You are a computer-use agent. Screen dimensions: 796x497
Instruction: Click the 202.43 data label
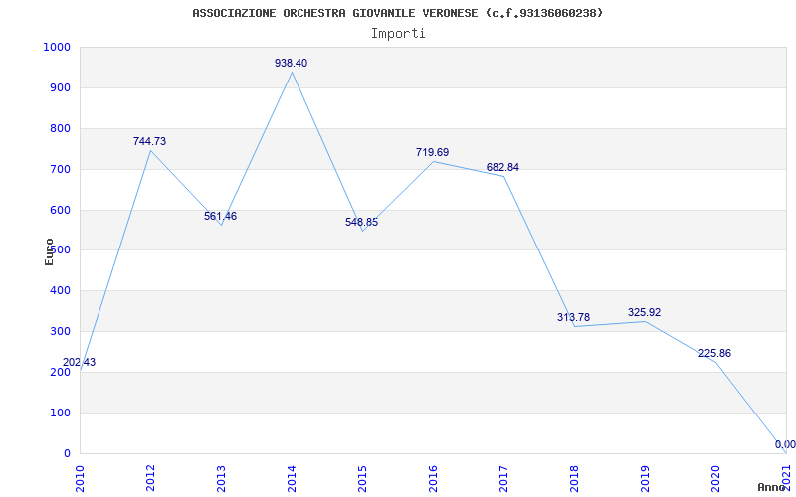point(79,363)
